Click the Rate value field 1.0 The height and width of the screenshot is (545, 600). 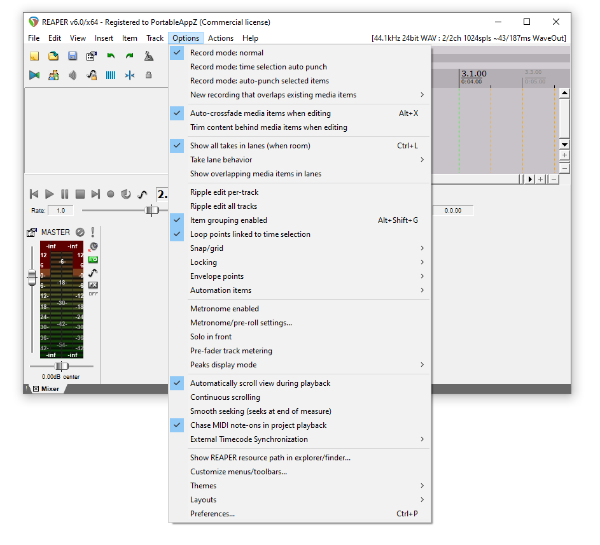[x=60, y=210]
